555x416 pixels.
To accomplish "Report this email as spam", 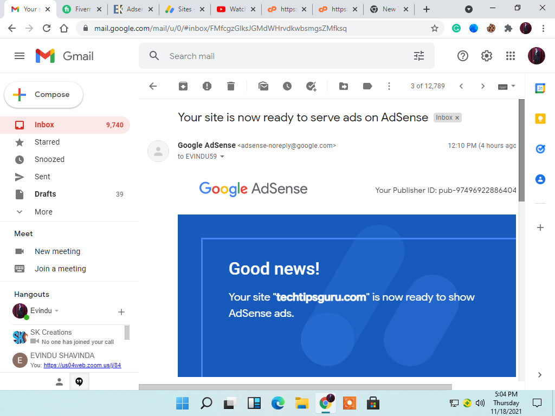I will [207, 86].
